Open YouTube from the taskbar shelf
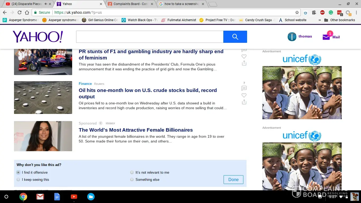The height and width of the screenshot is (203, 361). click(74, 197)
